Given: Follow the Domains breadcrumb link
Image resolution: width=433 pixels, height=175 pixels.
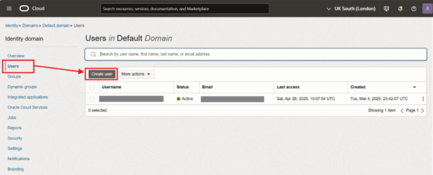Looking at the screenshot, I should [x=30, y=25].
